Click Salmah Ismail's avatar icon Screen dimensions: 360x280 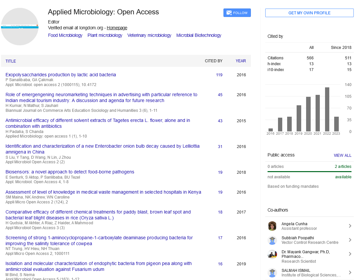tap(272, 273)
